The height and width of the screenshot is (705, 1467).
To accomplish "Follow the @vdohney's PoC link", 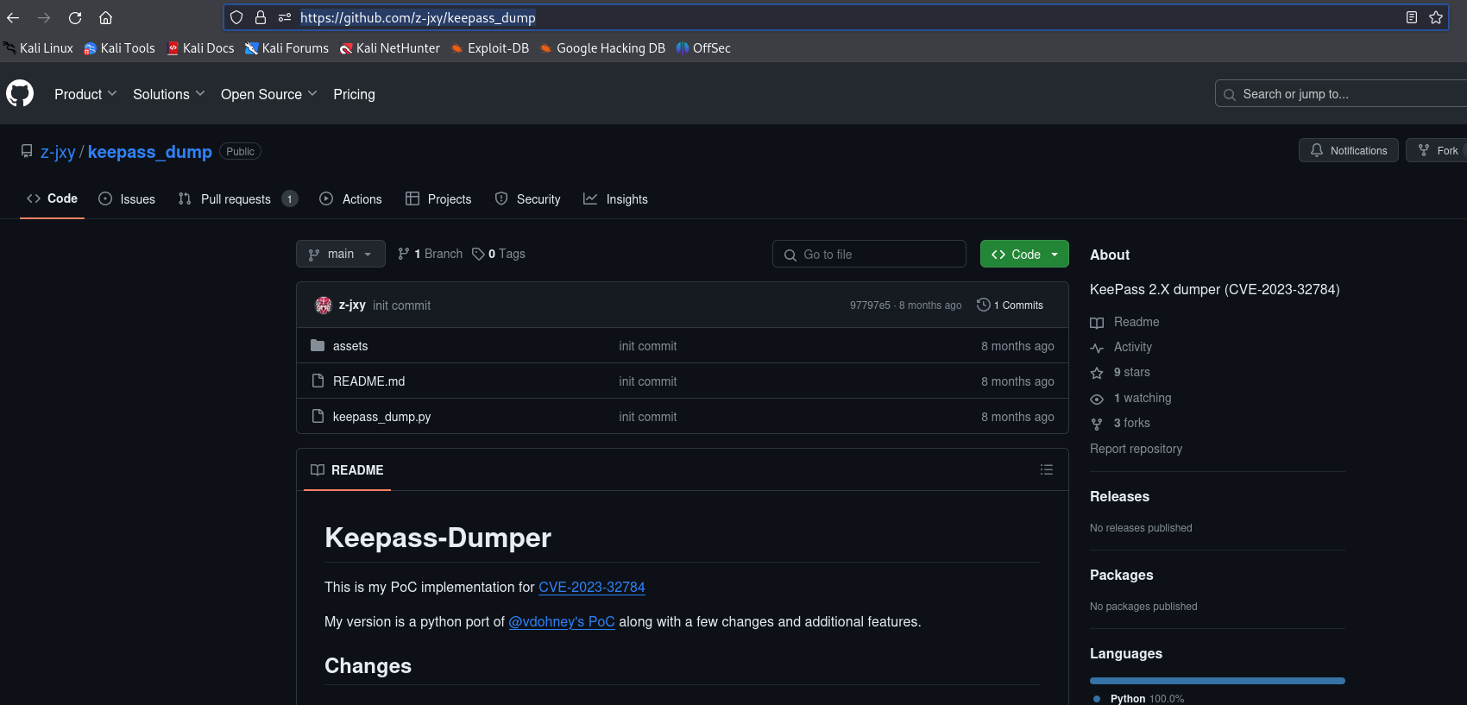I will (x=562, y=621).
